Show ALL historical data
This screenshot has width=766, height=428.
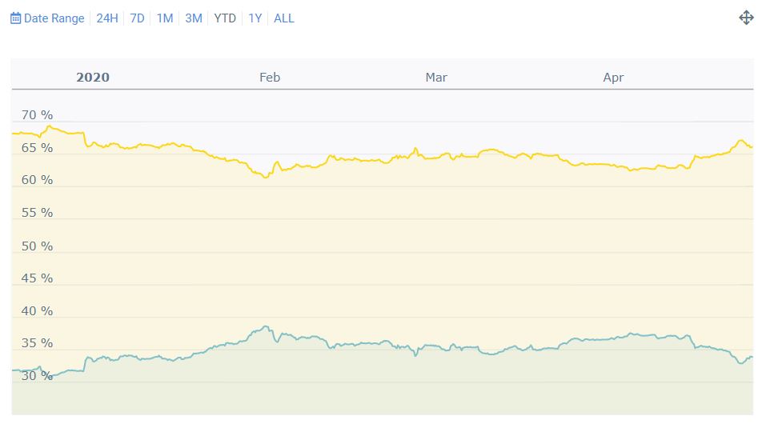coord(284,18)
